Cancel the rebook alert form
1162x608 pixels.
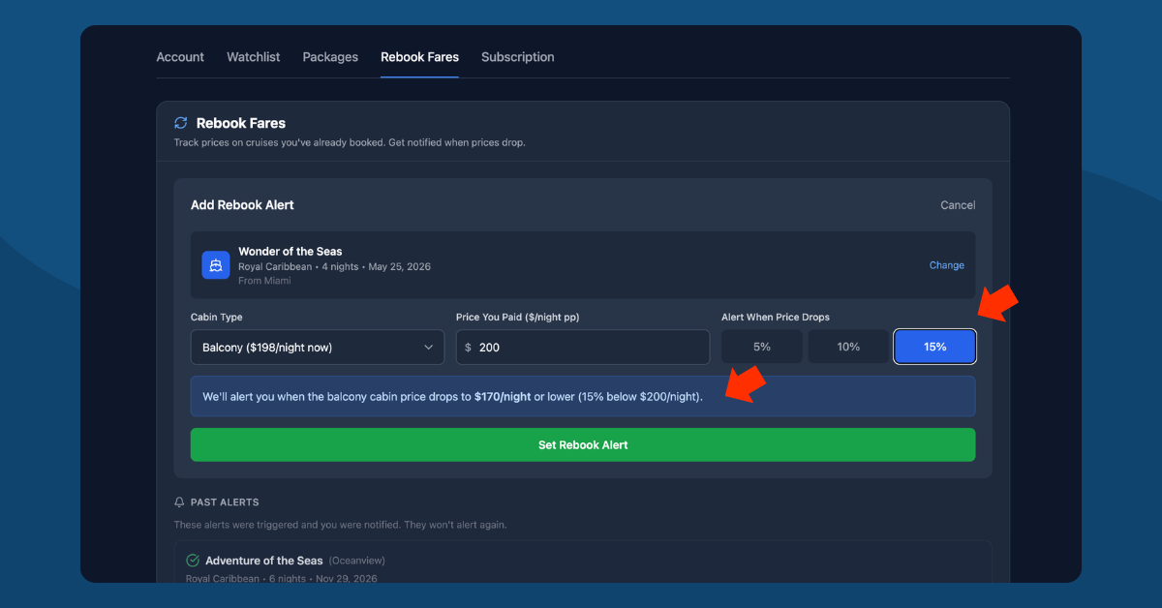957,204
